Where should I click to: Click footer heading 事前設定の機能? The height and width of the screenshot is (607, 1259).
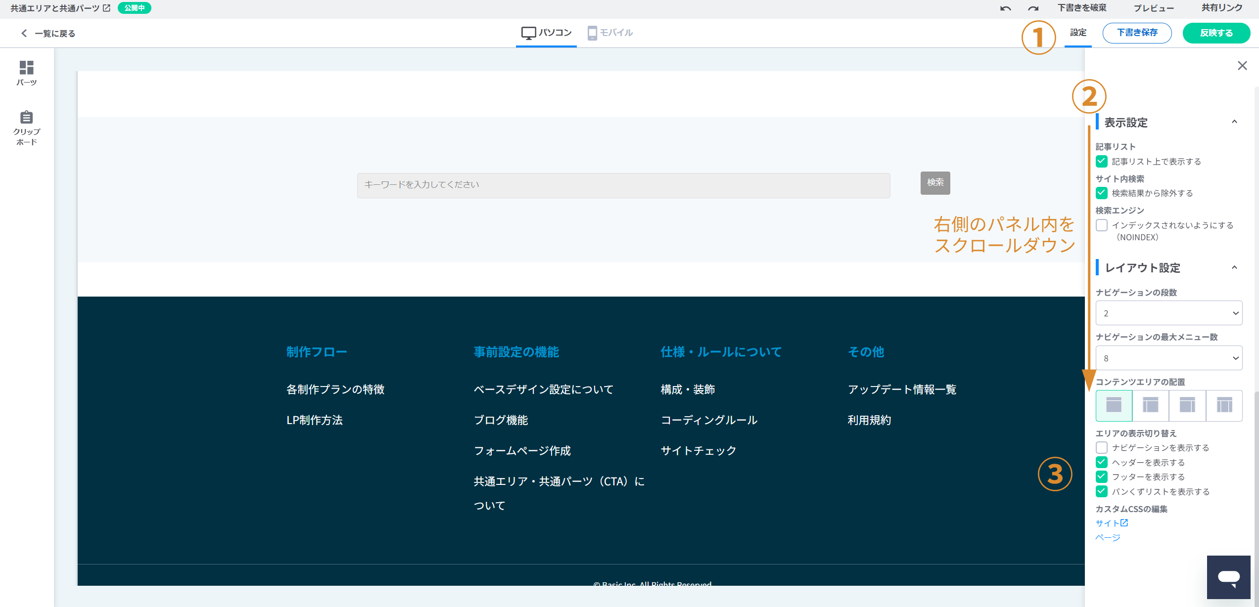(x=516, y=351)
